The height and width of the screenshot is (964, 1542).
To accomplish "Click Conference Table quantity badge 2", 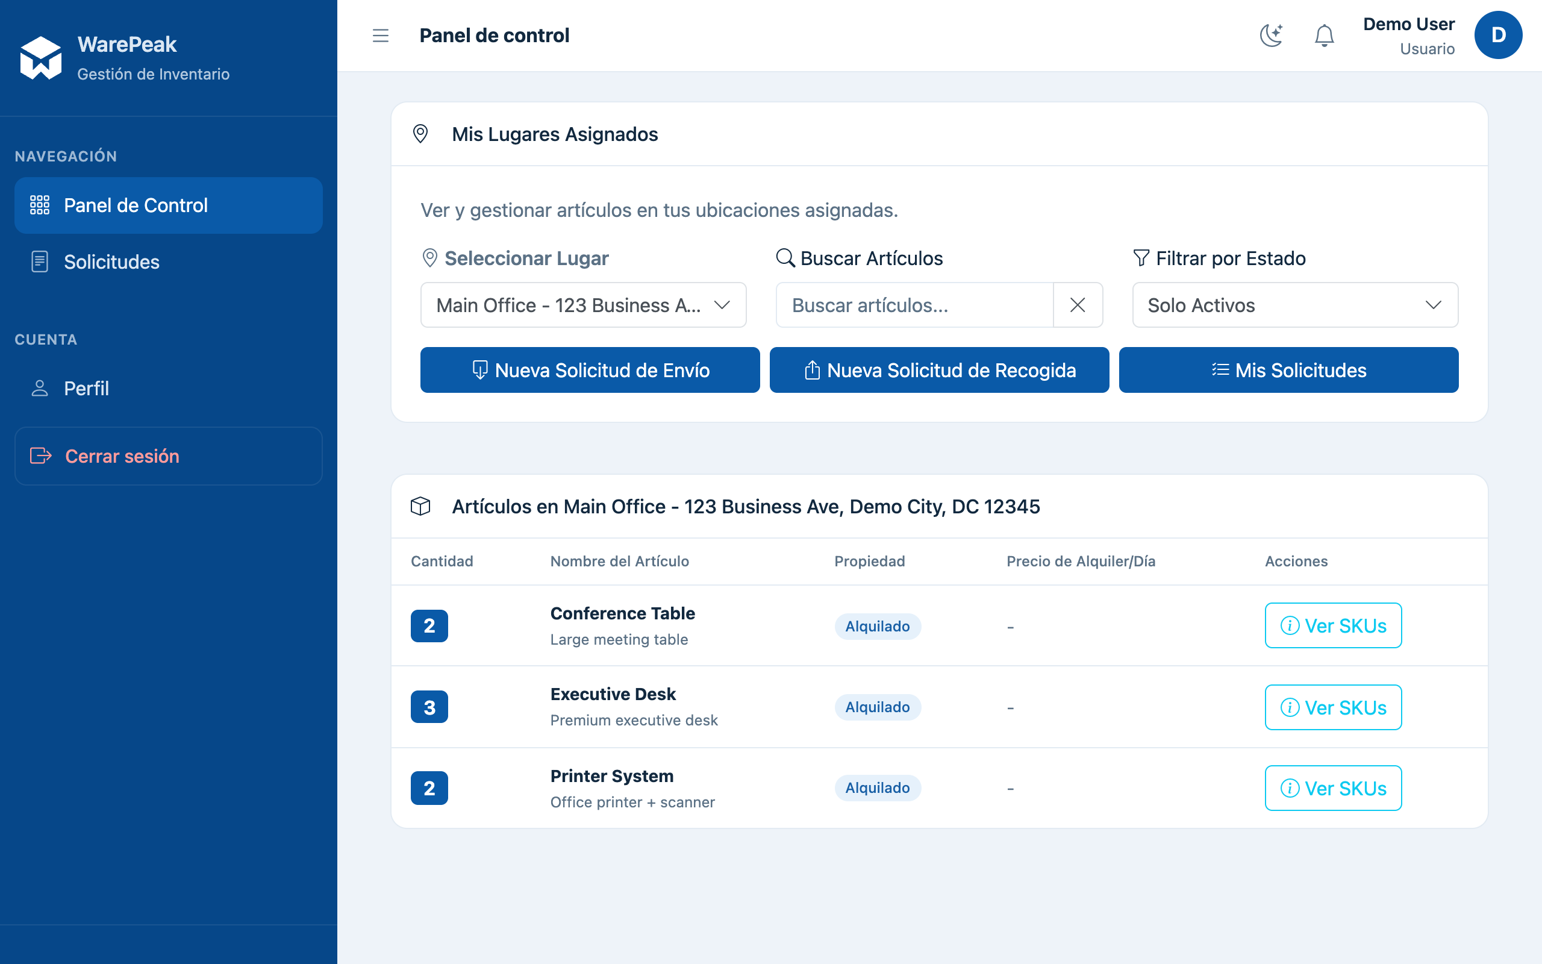I will pyautogui.click(x=429, y=625).
